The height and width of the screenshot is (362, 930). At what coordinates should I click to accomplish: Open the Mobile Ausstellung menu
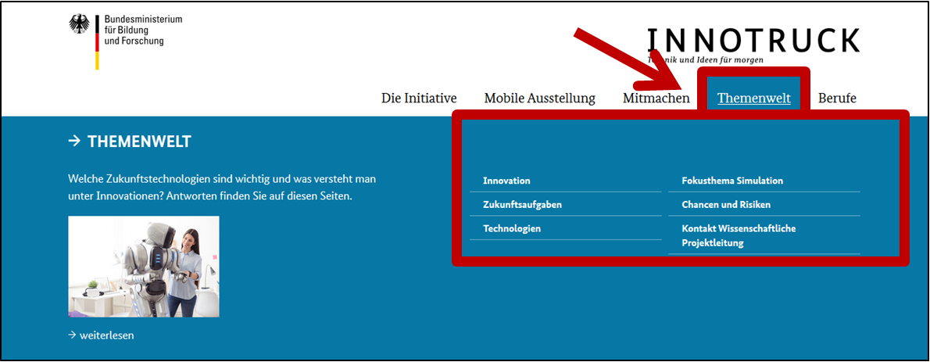540,99
